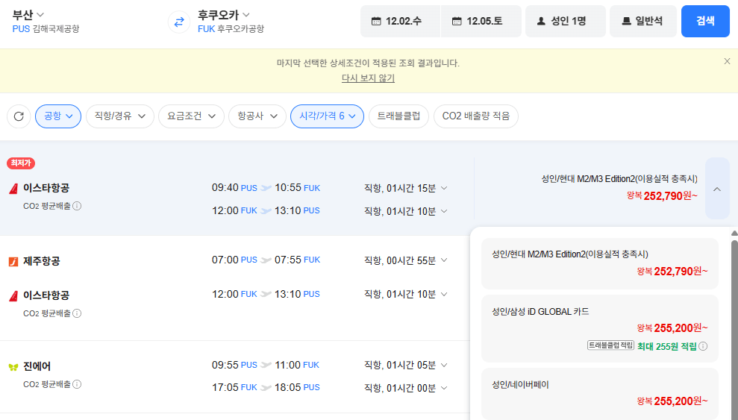Click 최대 255원 적립 text

pos(667,347)
